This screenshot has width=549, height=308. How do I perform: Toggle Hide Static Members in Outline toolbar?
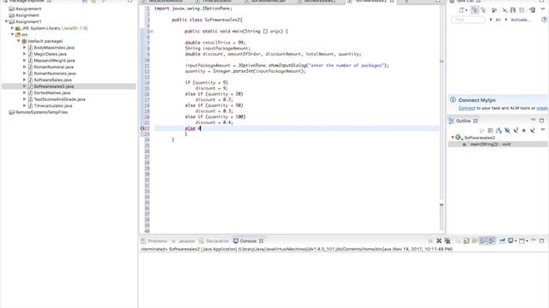[x=516, y=130]
